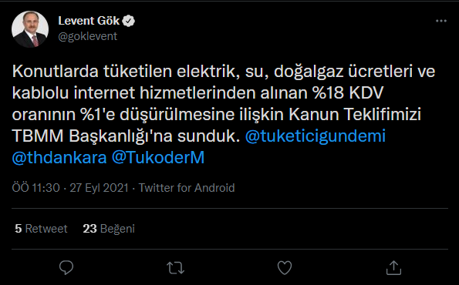
Task: View the 23 Beğeni list
Action: pos(109,229)
